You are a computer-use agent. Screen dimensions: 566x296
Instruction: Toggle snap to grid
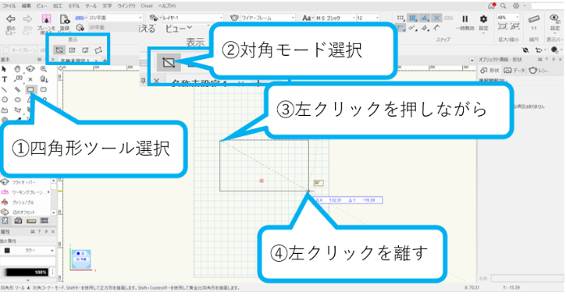[x=400, y=18]
